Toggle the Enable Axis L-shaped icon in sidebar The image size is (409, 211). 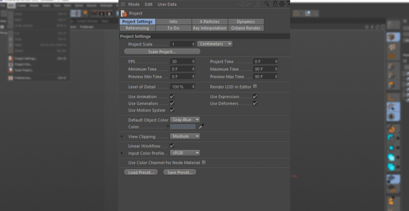[x=391, y=98]
